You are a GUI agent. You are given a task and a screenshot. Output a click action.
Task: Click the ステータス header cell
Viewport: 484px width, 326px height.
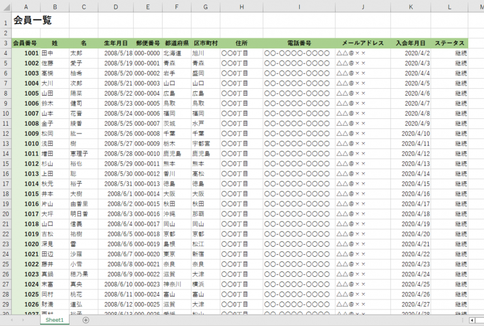[x=449, y=43]
